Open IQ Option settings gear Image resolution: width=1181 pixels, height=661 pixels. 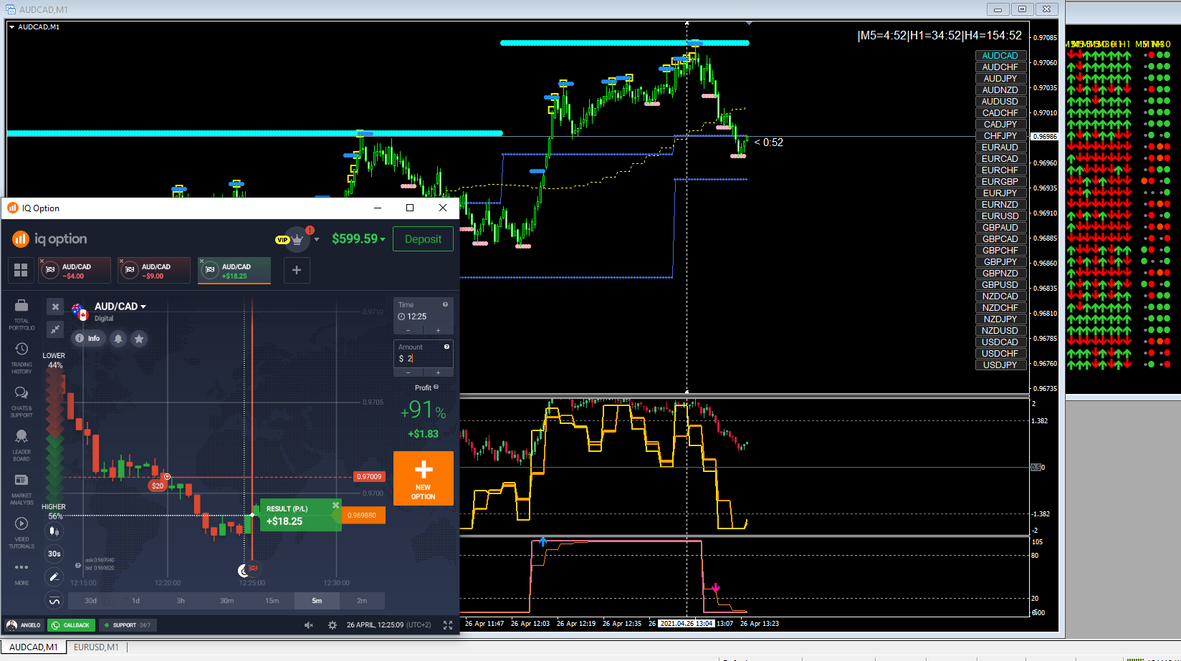coord(333,625)
